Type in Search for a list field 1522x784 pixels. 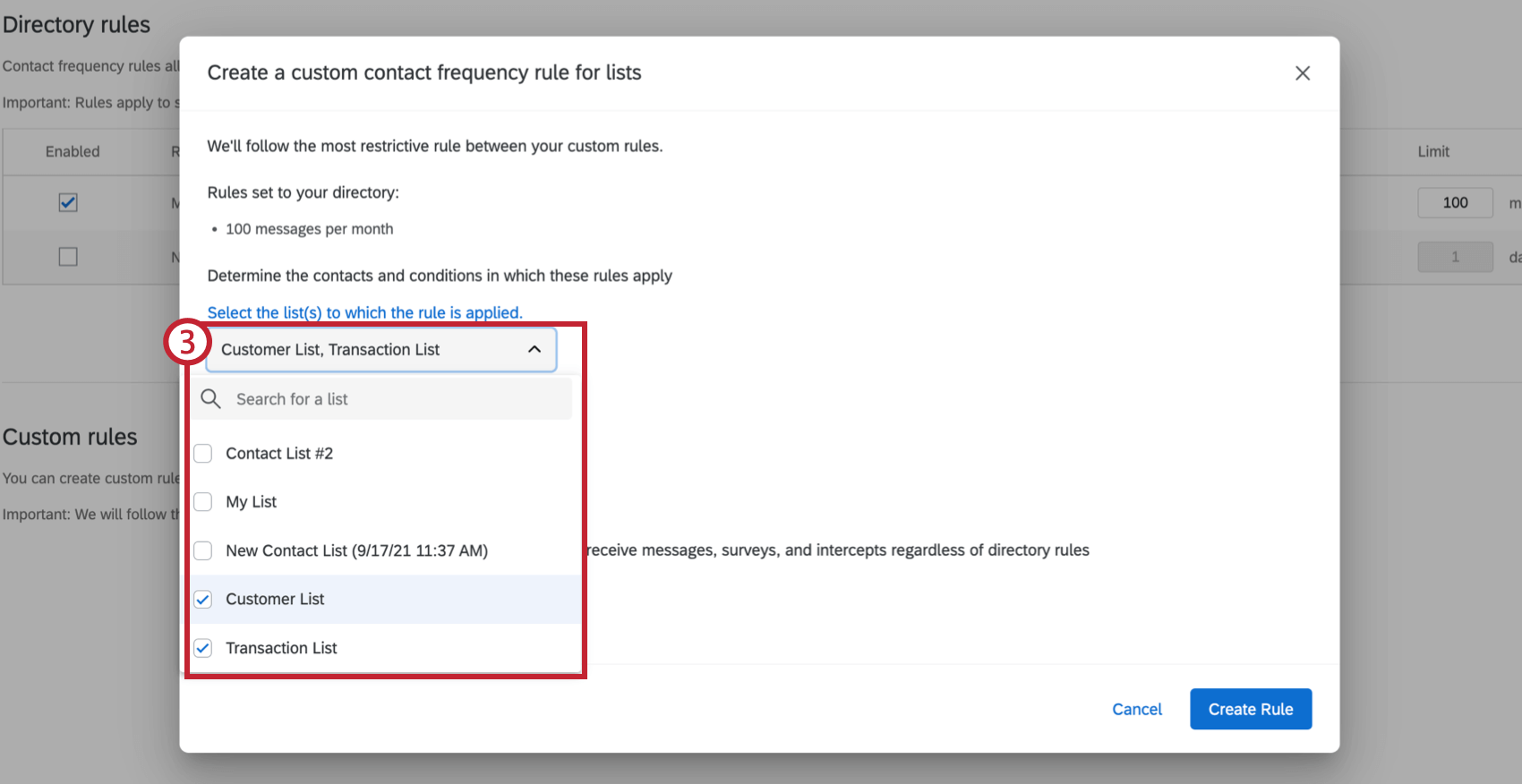pyautogui.click(x=394, y=399)
